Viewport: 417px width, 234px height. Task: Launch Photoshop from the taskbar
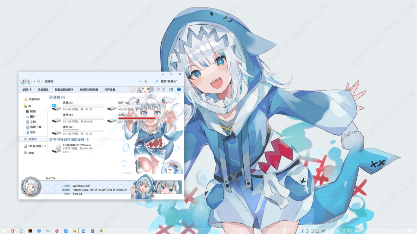[x=21, y=231]
